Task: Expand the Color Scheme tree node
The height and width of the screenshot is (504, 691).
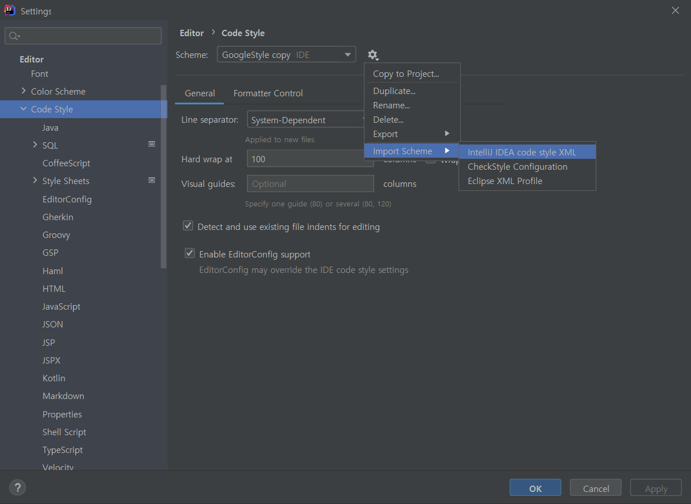Action: pos(24,91)
